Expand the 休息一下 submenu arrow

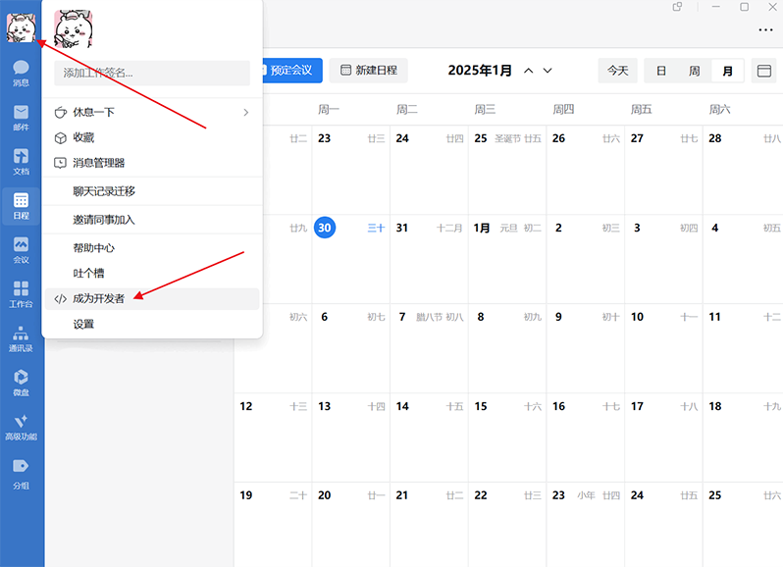point(245,112)
